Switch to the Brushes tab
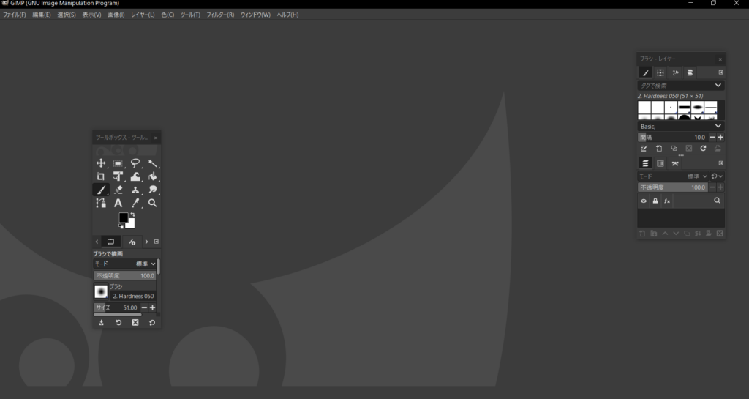This screenshot has width=749, height=399. pos(645,72)
